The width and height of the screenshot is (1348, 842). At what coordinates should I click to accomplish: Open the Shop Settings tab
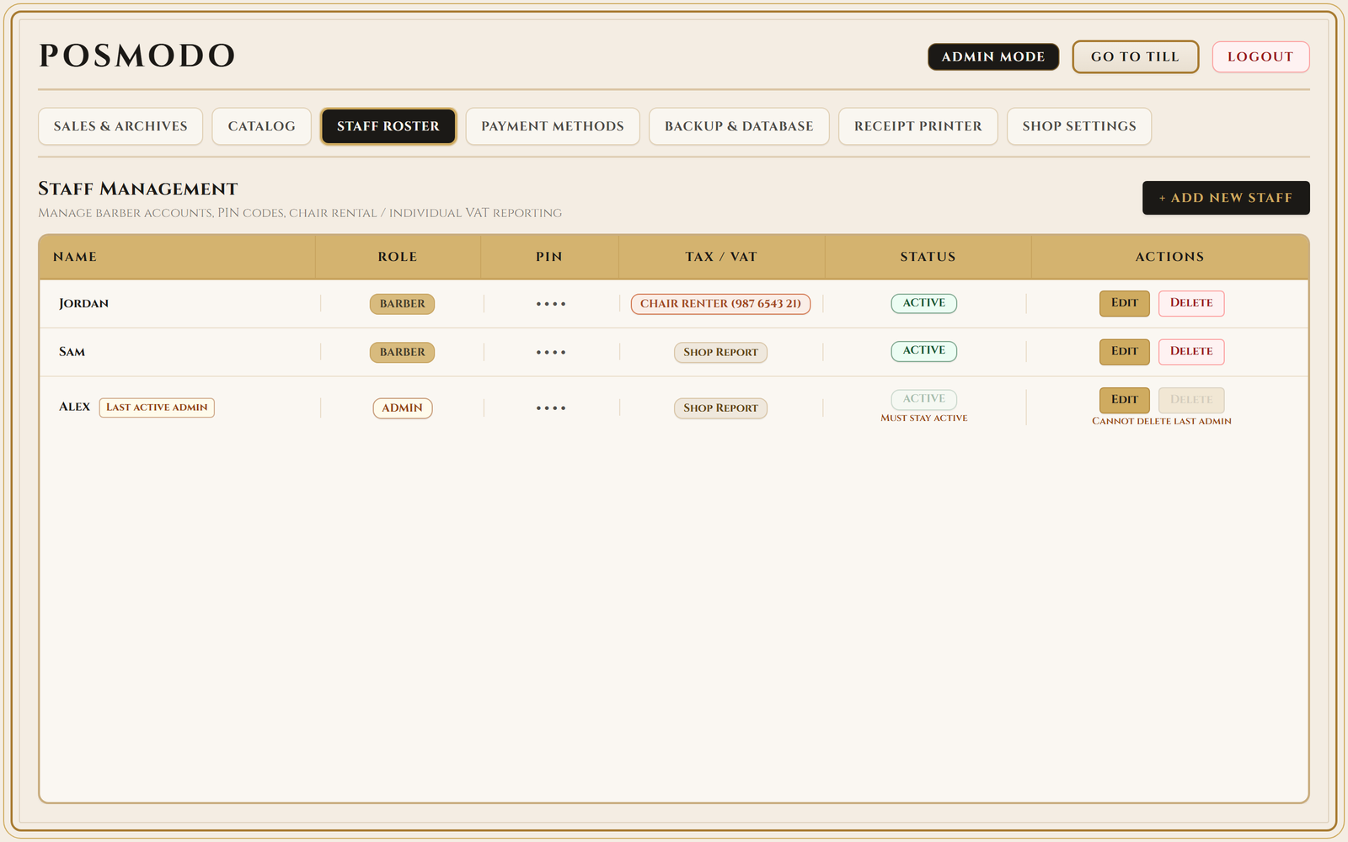click(1079, 126)
